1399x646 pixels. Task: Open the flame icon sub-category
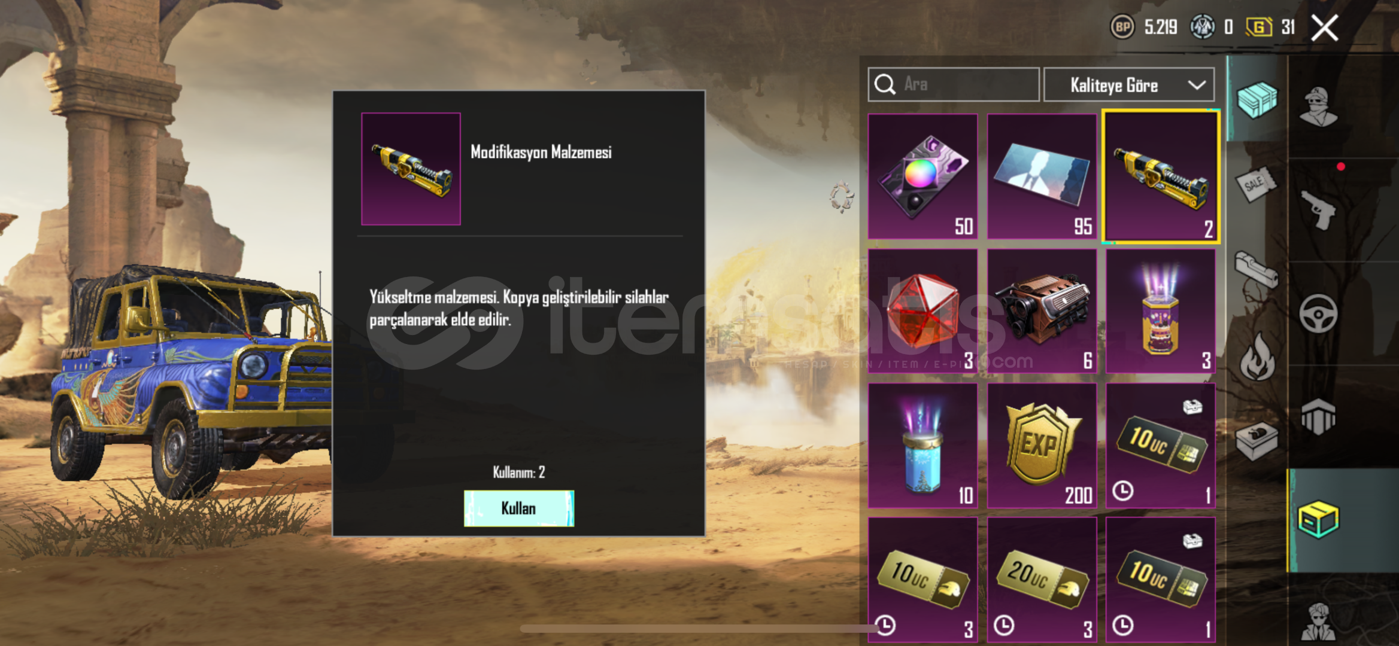click(1257, 356)
